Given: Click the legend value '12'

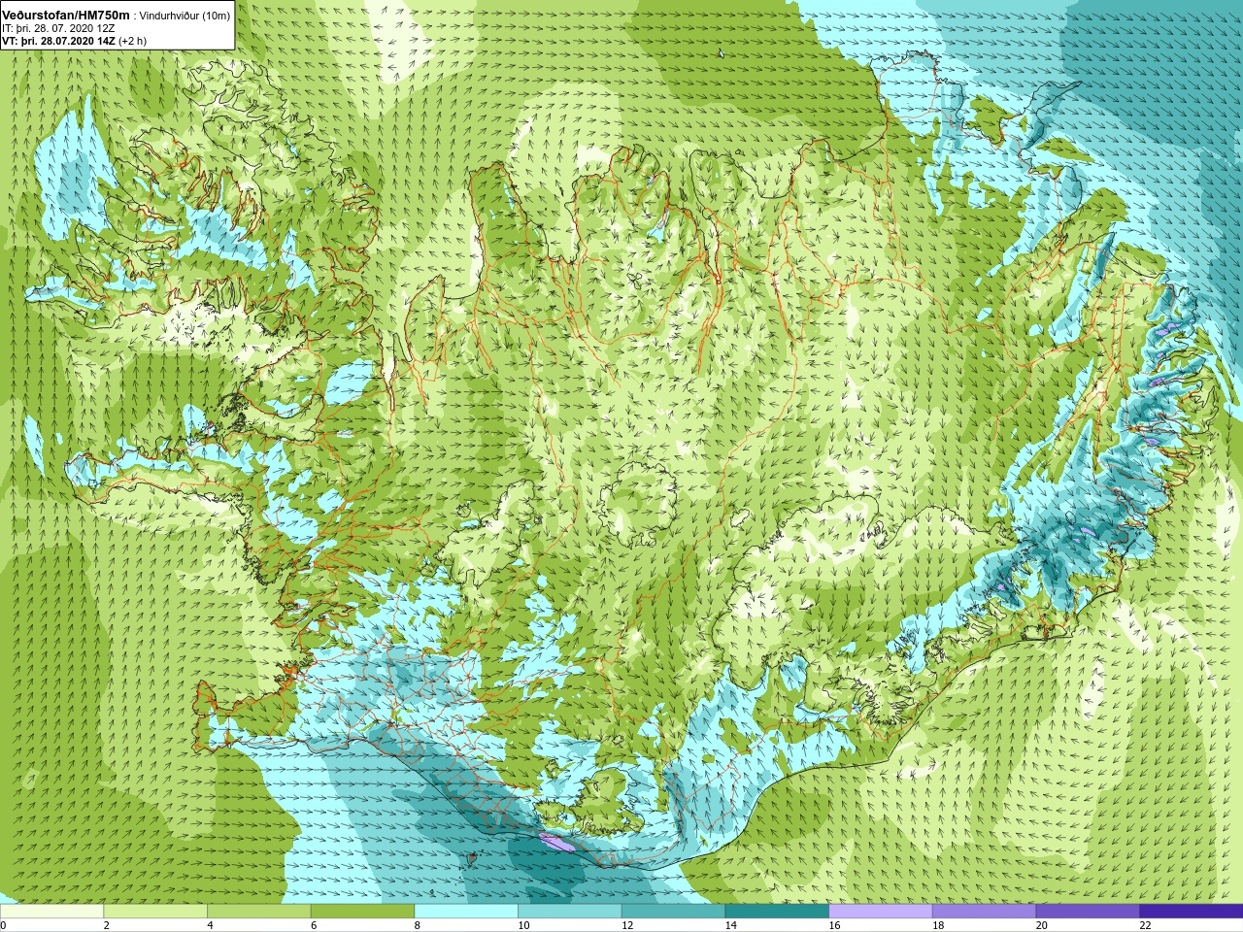Looking at the screenshot, I should [x=627, y=925].
